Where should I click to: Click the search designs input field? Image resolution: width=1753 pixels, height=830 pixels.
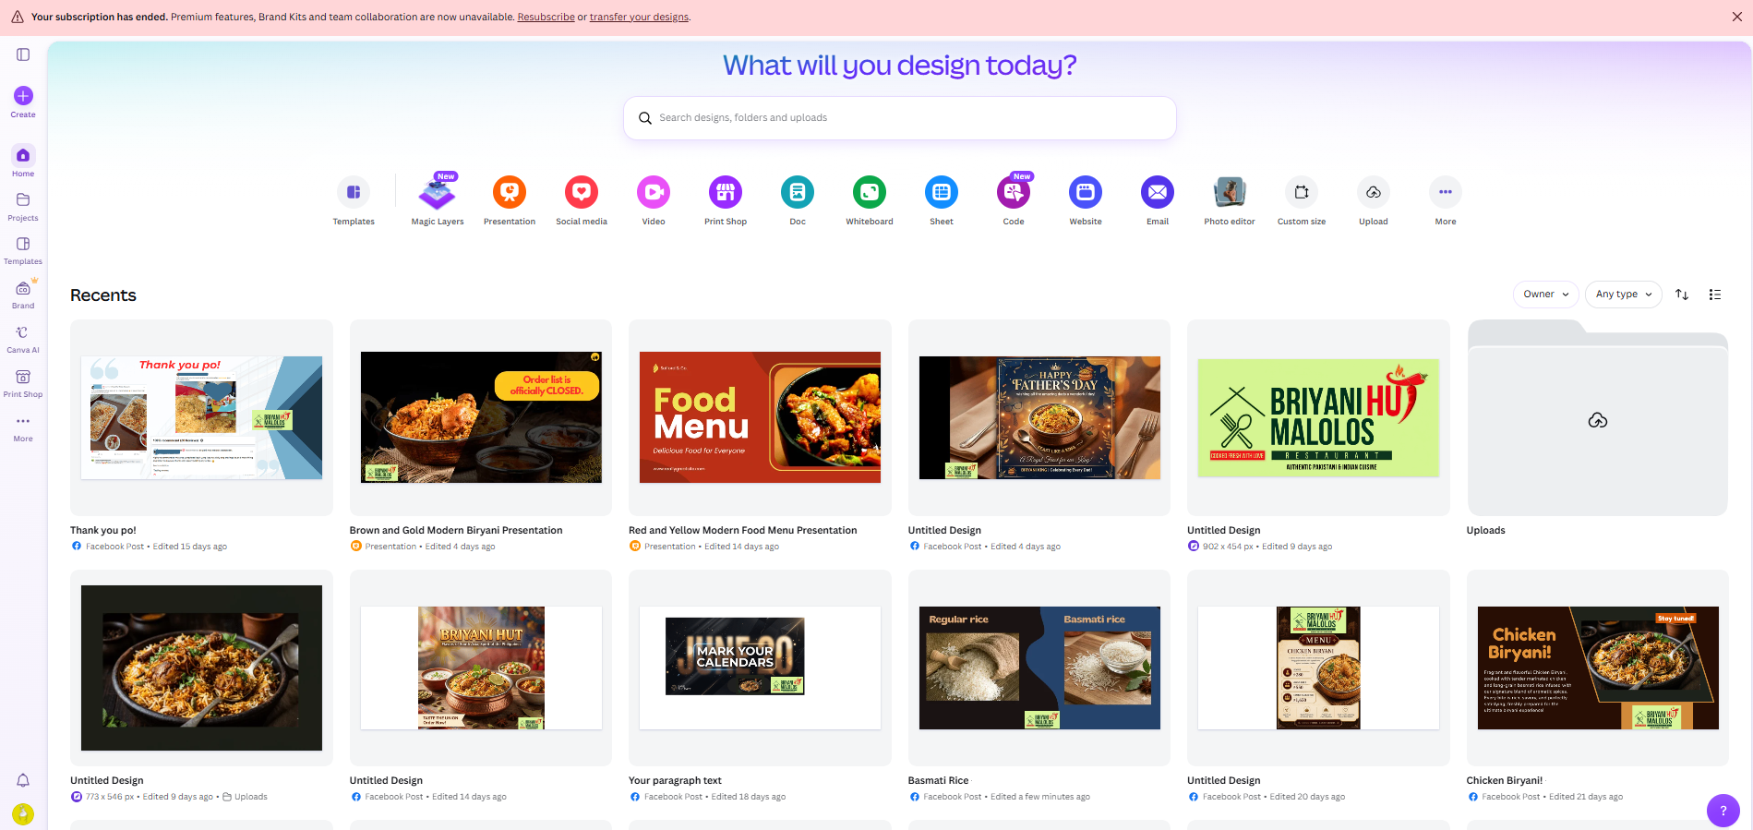(900, 118)
